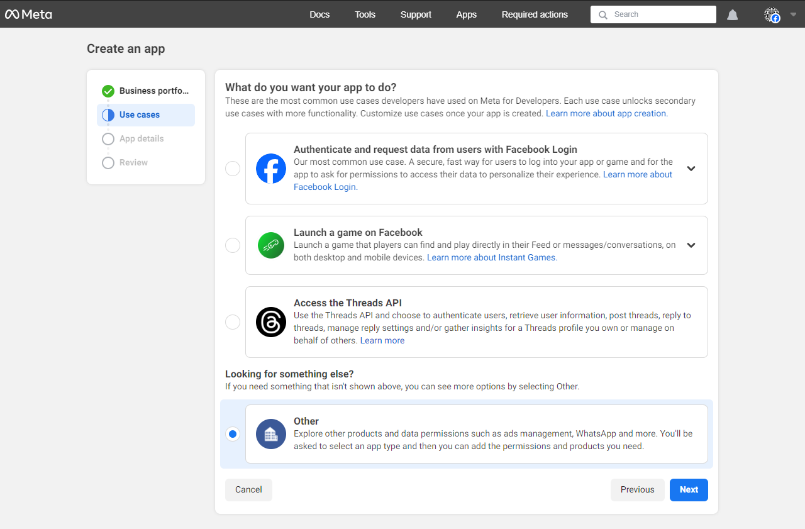
Task: Click the profile avatar icon
Action: coord(772,14)
